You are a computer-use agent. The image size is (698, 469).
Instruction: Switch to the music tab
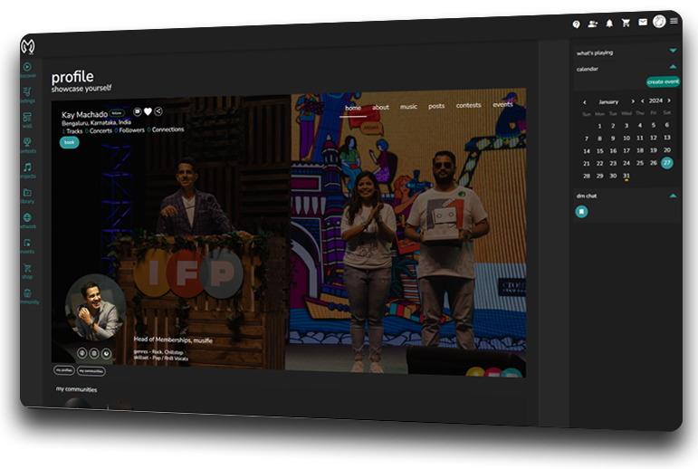click(408, 107)
